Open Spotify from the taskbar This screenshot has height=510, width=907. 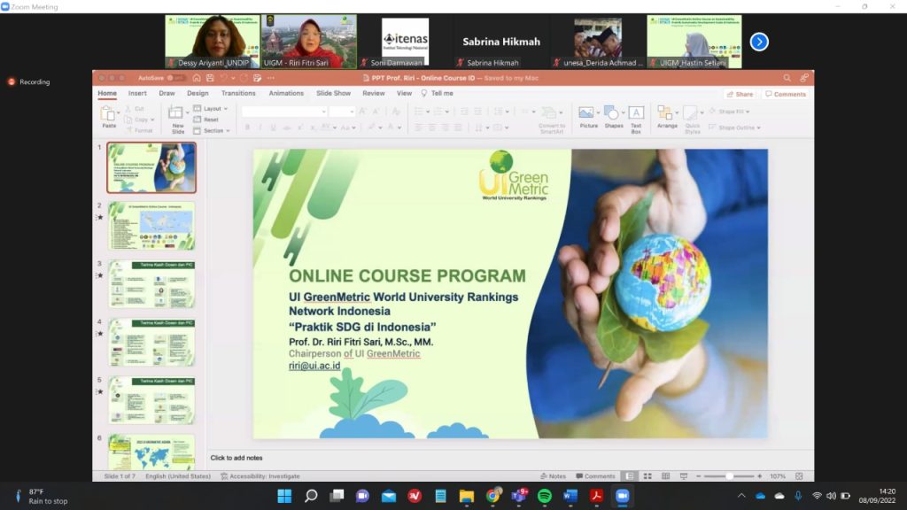pos(545,496)
